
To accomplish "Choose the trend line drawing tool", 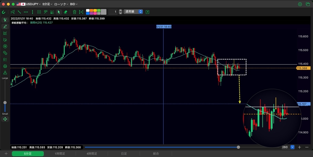I will 19,12.
